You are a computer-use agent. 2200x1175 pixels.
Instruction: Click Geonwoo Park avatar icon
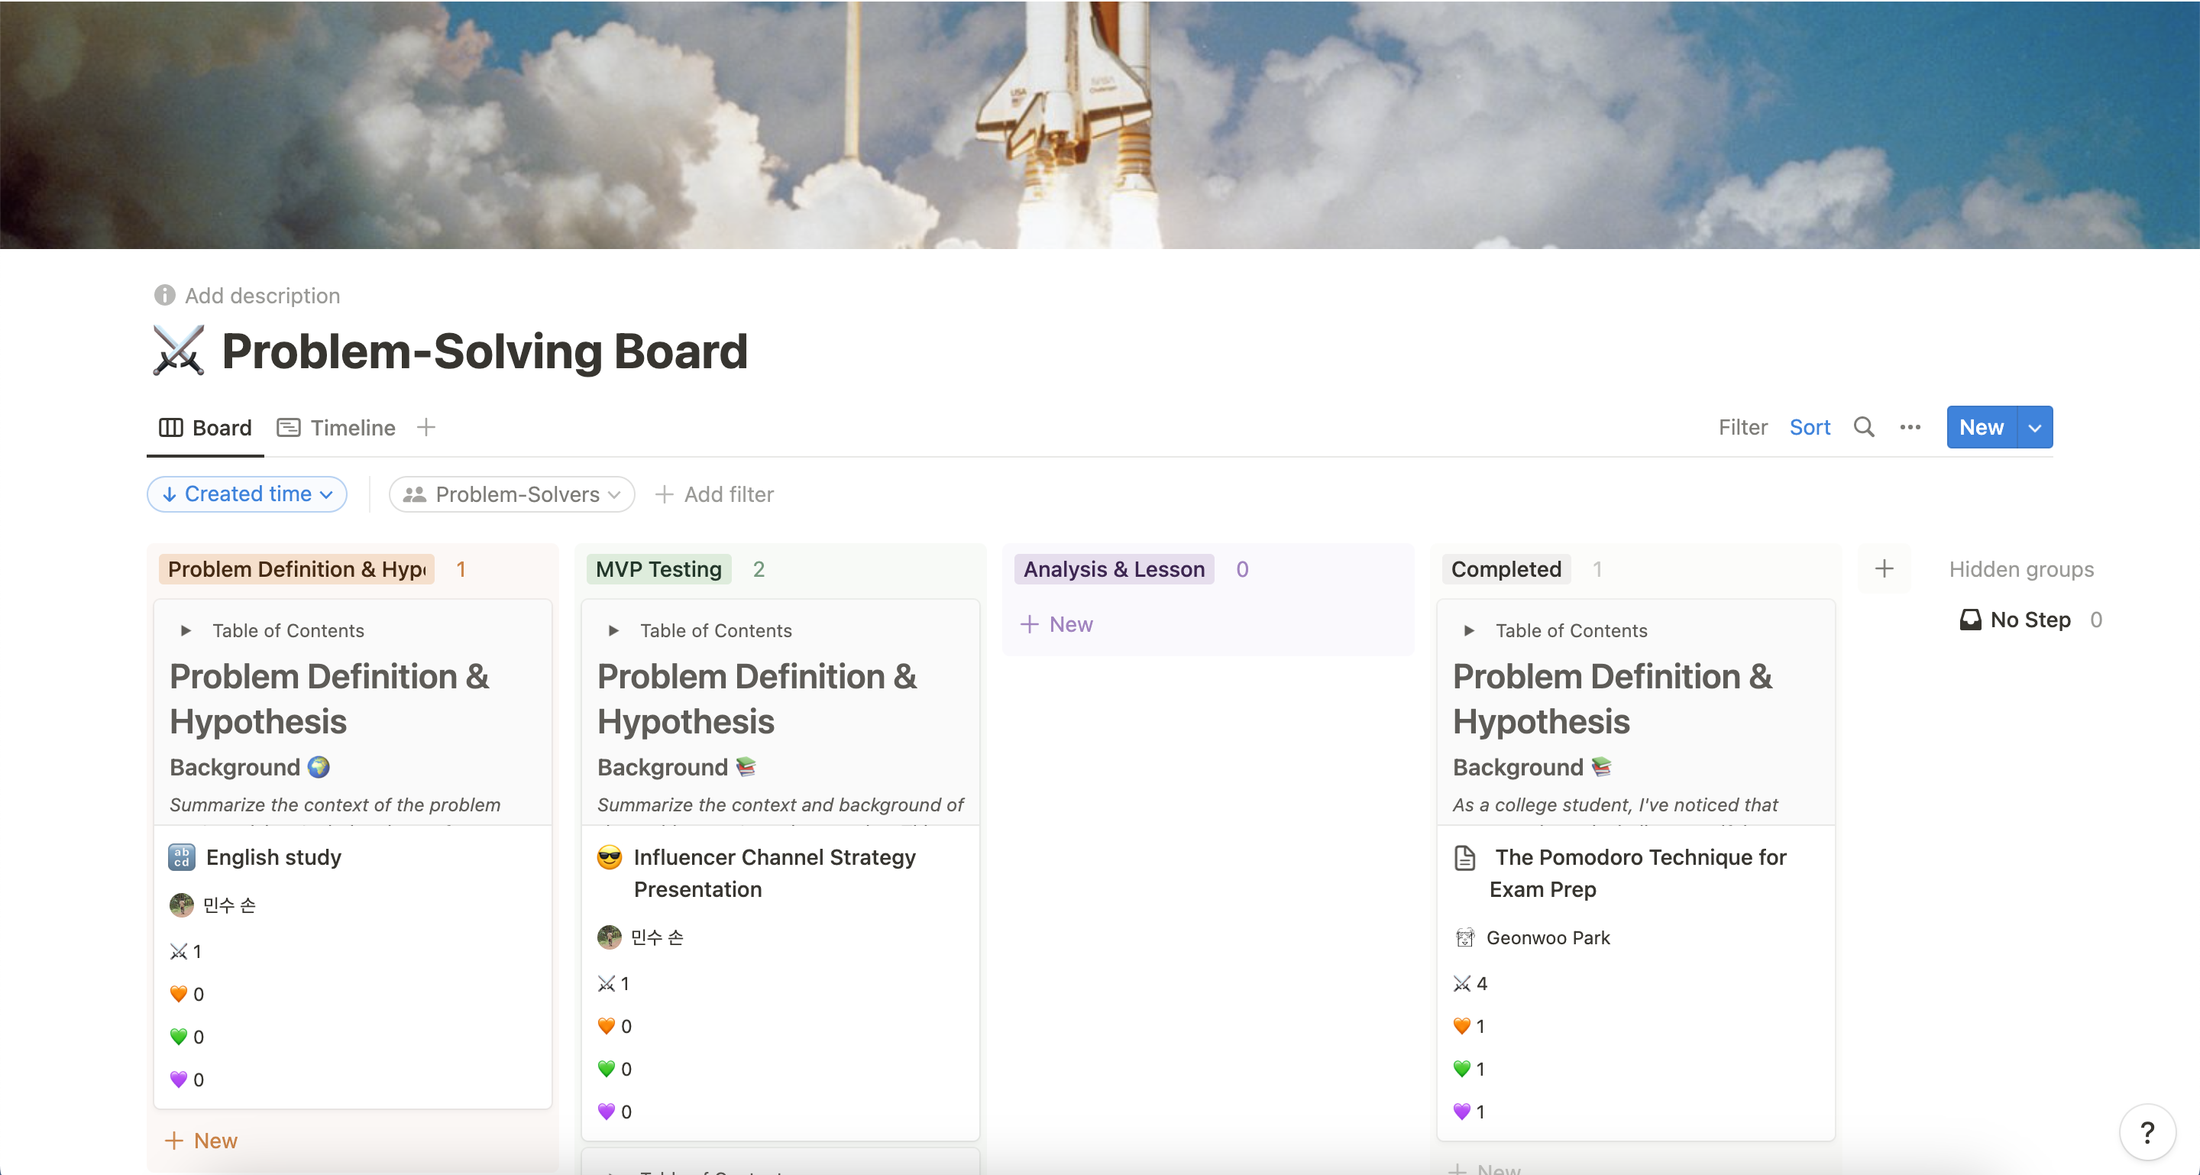click(1466, 937)
